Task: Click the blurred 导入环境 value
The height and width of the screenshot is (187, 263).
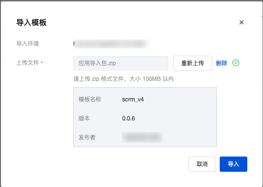Action: tap(112, 44)
